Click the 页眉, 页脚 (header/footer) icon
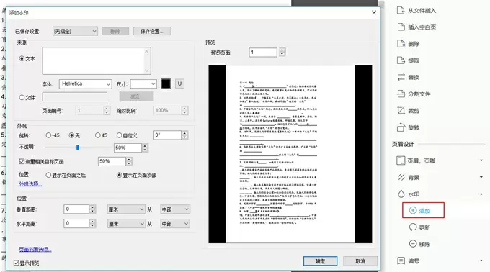This screenshot has height=272, width=490. [x=401, y=160]
